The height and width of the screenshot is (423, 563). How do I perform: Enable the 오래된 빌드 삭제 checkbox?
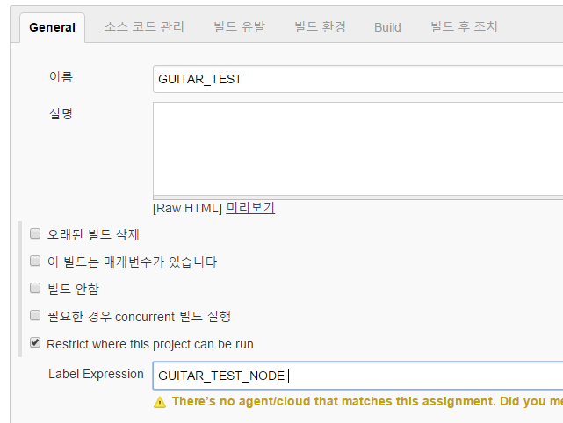pos(35,234)
